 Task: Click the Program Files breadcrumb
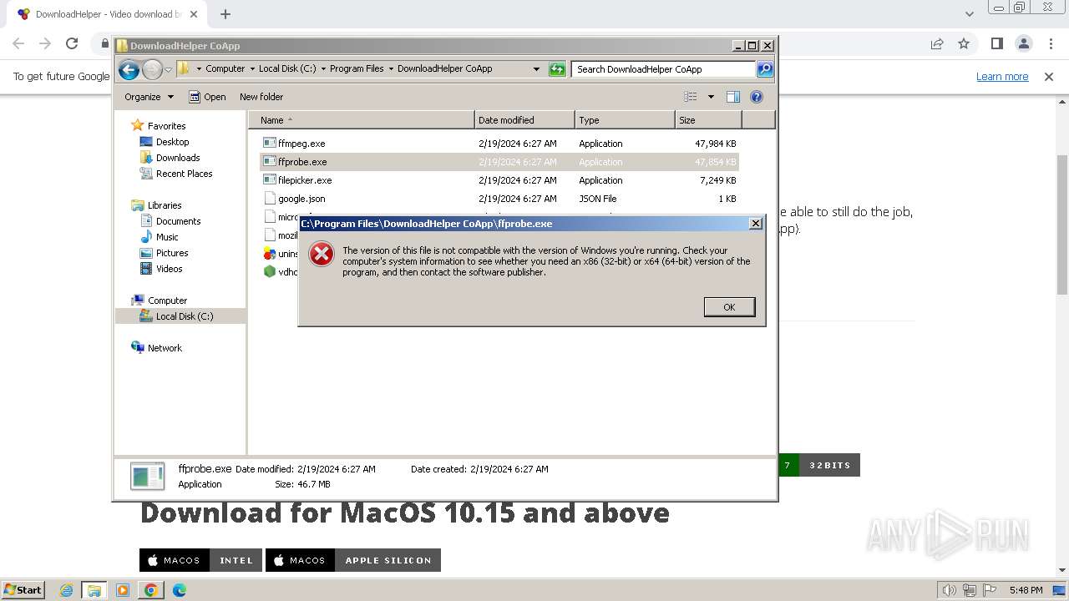(357, 69)
